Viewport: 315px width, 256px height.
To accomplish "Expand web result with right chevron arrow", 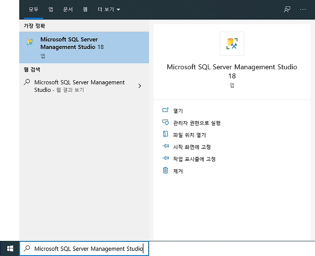I will point(140,86).
